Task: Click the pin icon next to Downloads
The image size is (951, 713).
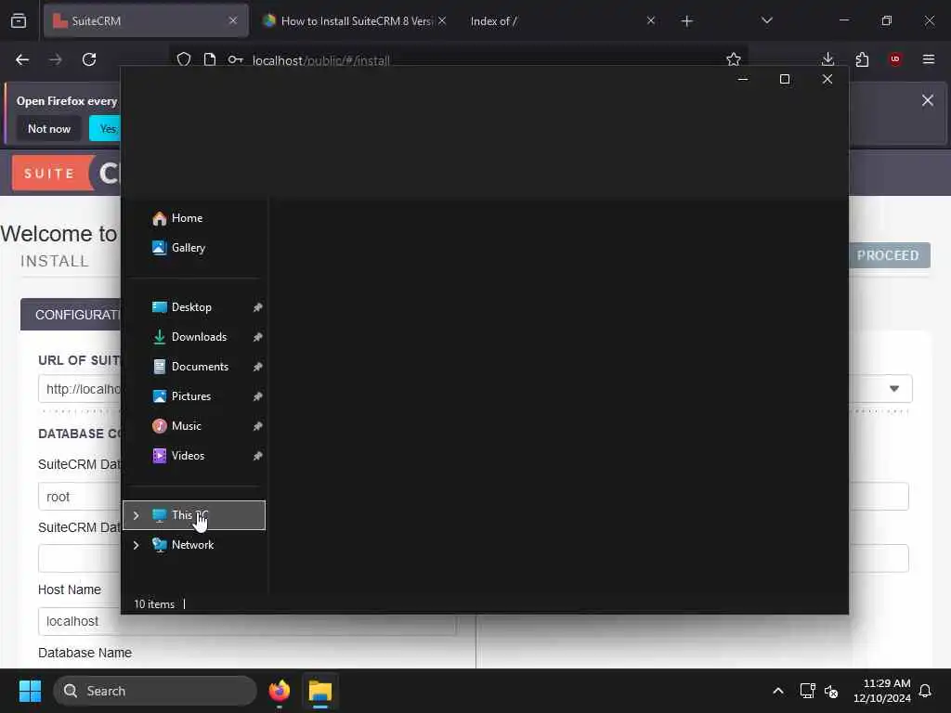Action: [258, 337]
